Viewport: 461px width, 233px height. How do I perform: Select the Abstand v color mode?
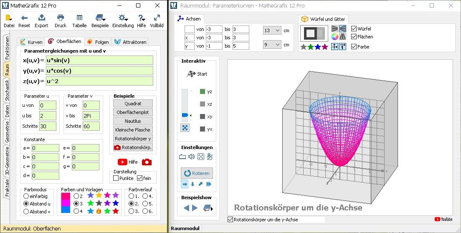(26, 212)
